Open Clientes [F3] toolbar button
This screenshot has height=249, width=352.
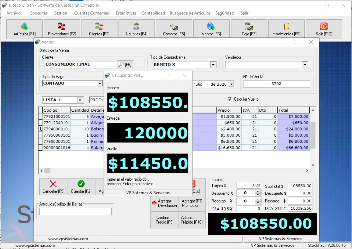pyautogui.click(x=99, y=29)
